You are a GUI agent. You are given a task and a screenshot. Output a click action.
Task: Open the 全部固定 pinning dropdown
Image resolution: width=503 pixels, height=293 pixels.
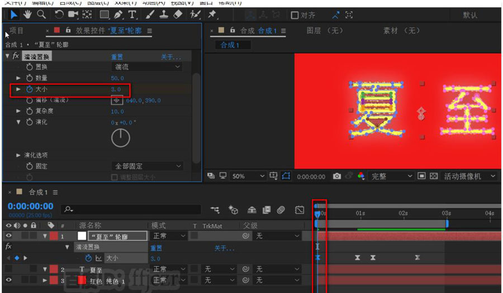click(147, 166)
